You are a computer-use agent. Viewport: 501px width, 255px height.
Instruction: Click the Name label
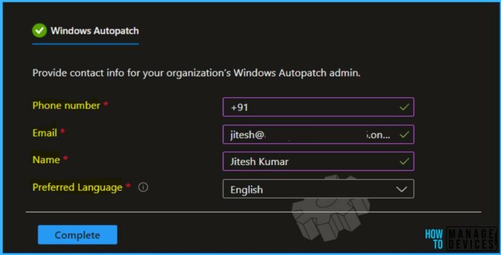(46, 160)
